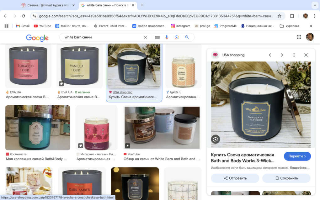Open the browser extensions puzzle icon
Image resolution: width=320 pixels, height=200 pixels.
pos(292,16)
